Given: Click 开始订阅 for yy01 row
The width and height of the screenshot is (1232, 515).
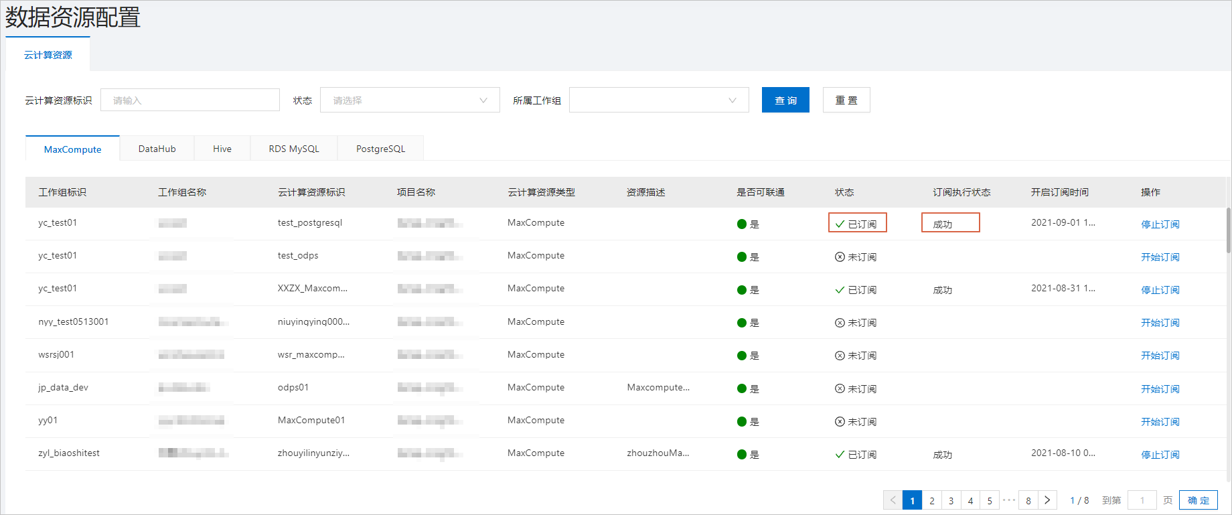Looking at the screenshot, I should (x=1160, y=422).
